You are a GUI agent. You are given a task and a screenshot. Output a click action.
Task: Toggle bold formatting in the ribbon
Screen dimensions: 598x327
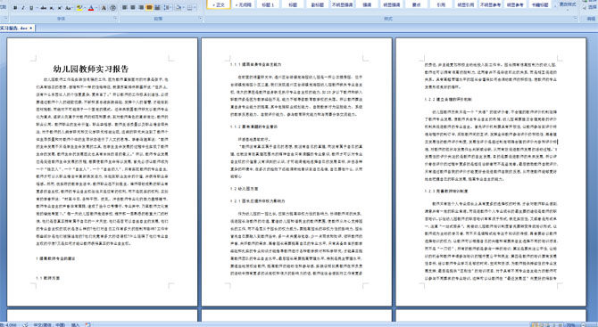[15, 8]
